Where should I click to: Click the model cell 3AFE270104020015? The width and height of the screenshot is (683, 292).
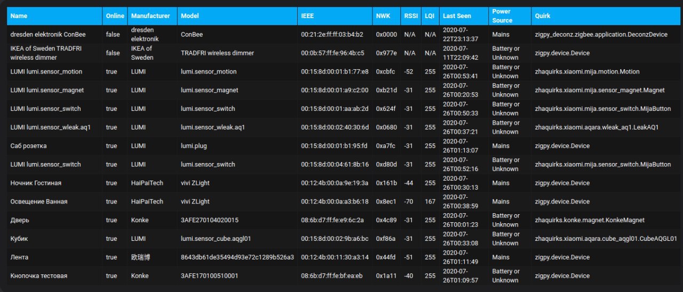[x=210, y=220]
